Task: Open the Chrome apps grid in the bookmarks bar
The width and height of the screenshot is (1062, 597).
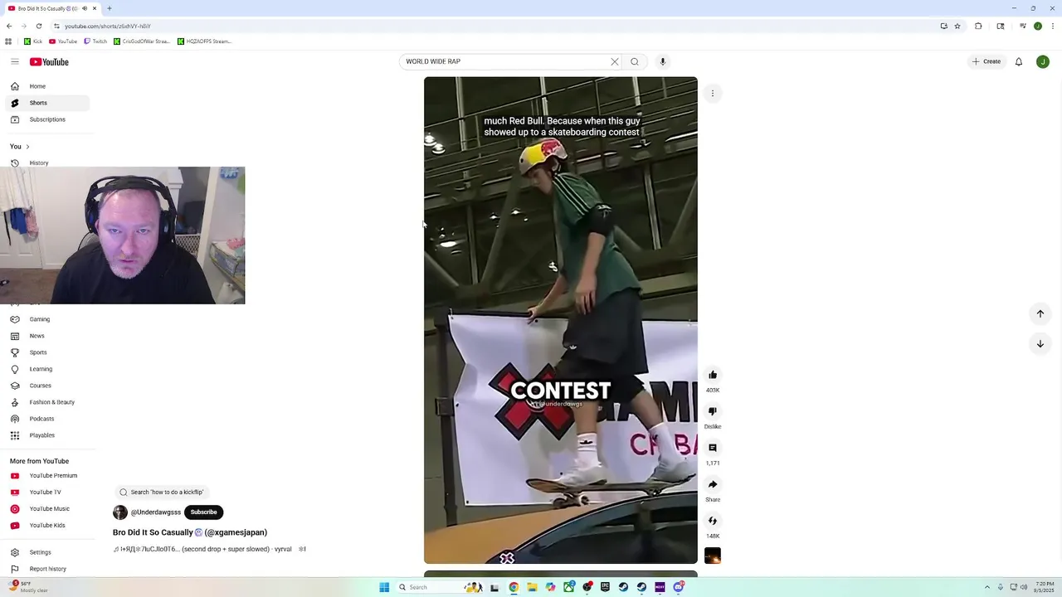Action: (x=8, y=41)
